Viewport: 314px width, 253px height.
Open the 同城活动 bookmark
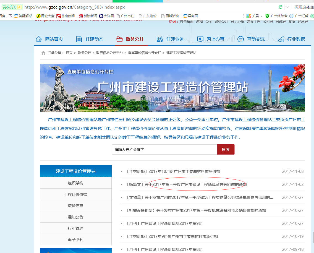pos(171,16)
